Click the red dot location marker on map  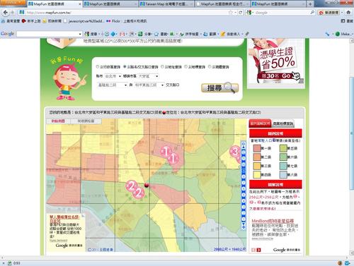tap(147, 186)
